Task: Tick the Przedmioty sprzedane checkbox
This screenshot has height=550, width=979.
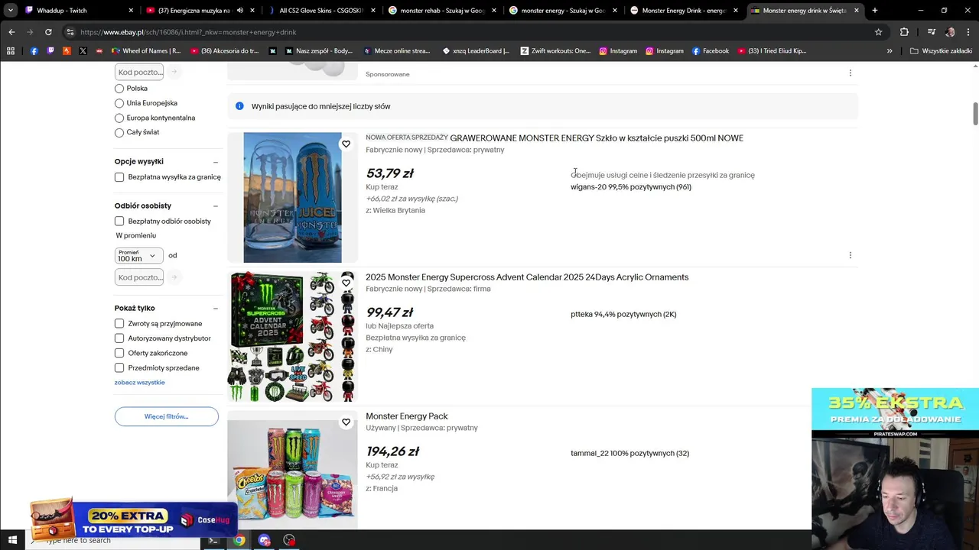Action: click(x=119, y=368)
